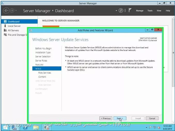Viewport: 175px width, 131px height.
Task: Go to Before You Begin wizard step
Action: [x=43, y=49]
